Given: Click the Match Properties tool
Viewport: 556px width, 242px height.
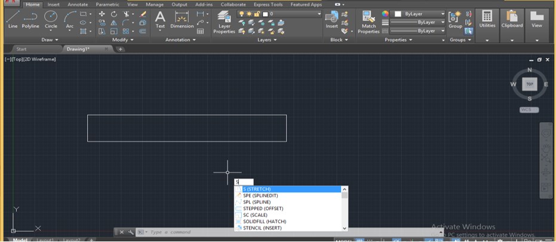Looking at the screenshot, I should (368, 21).
